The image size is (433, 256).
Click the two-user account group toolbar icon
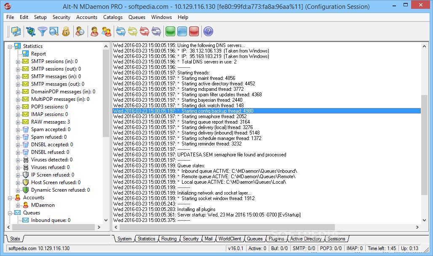[x=106, y=32]
